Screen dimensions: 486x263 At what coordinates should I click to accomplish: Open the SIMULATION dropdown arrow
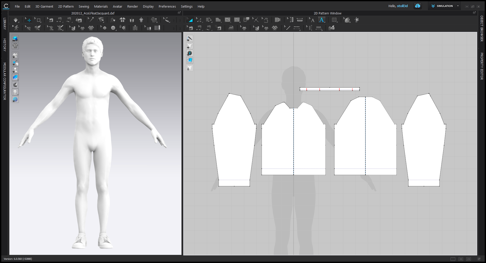(458, 6)
